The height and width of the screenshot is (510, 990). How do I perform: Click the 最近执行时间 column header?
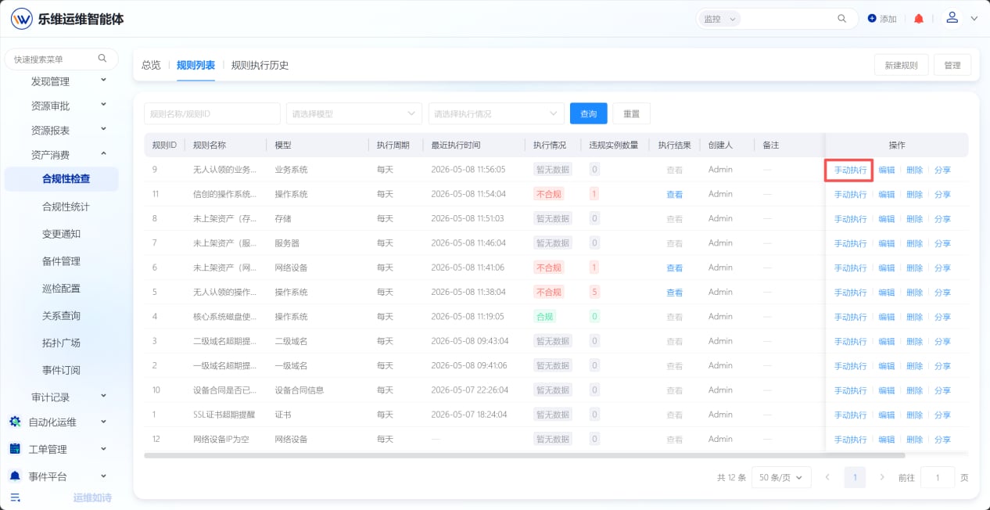(x=456, y=145)
